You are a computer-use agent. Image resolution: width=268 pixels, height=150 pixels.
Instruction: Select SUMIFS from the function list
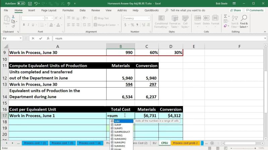pyautogui.click(x=121, y=128)
